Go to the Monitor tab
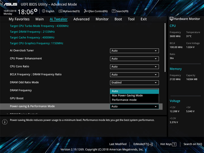This screenshot has width=204, height=153. tap(102, 19)
